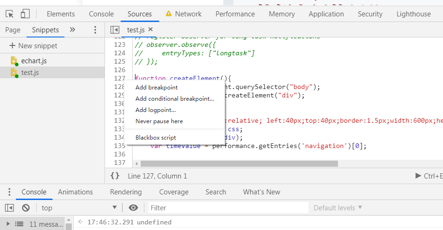Click New snippet button
This screenshot has width=443, height=230.
tap(33, 45)
